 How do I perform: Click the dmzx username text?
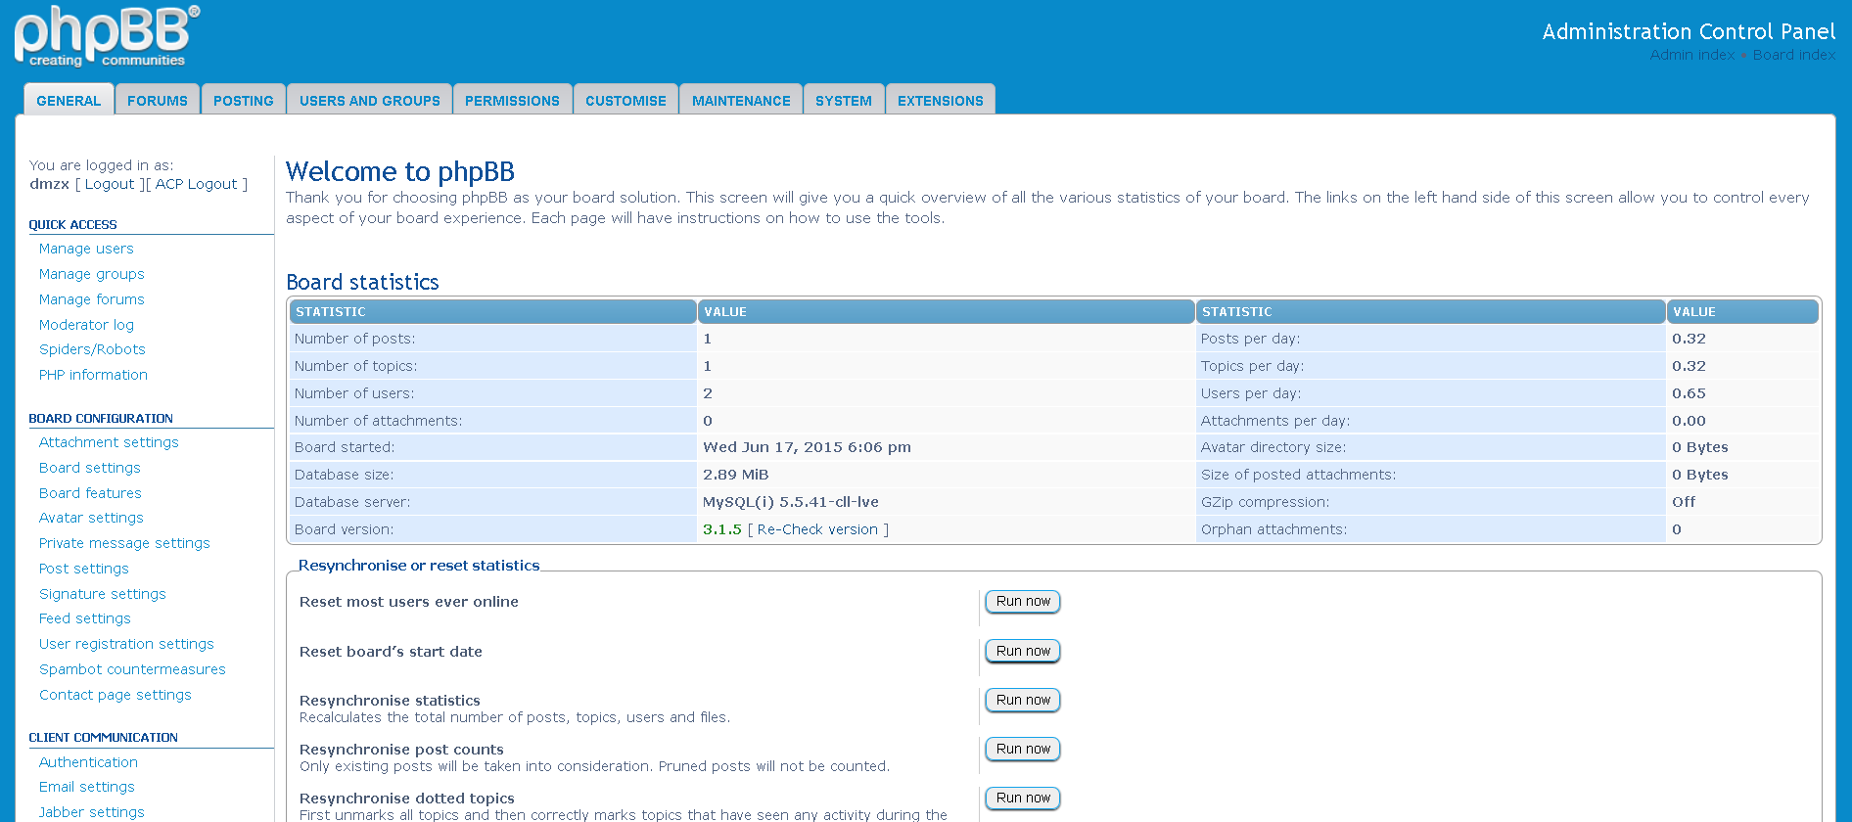click(49, 184)
